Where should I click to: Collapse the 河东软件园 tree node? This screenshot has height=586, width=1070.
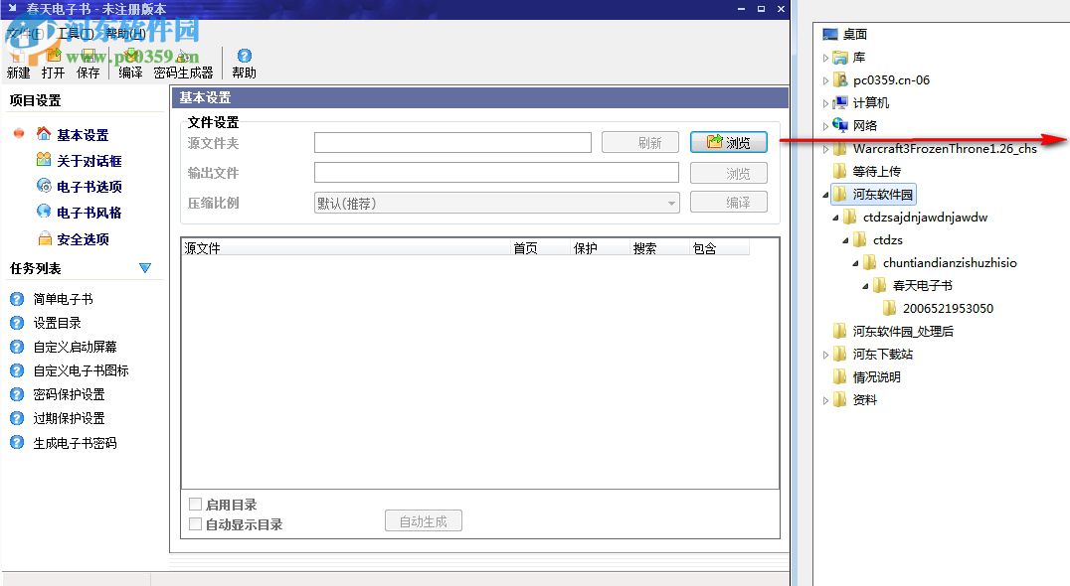(825, 195)
